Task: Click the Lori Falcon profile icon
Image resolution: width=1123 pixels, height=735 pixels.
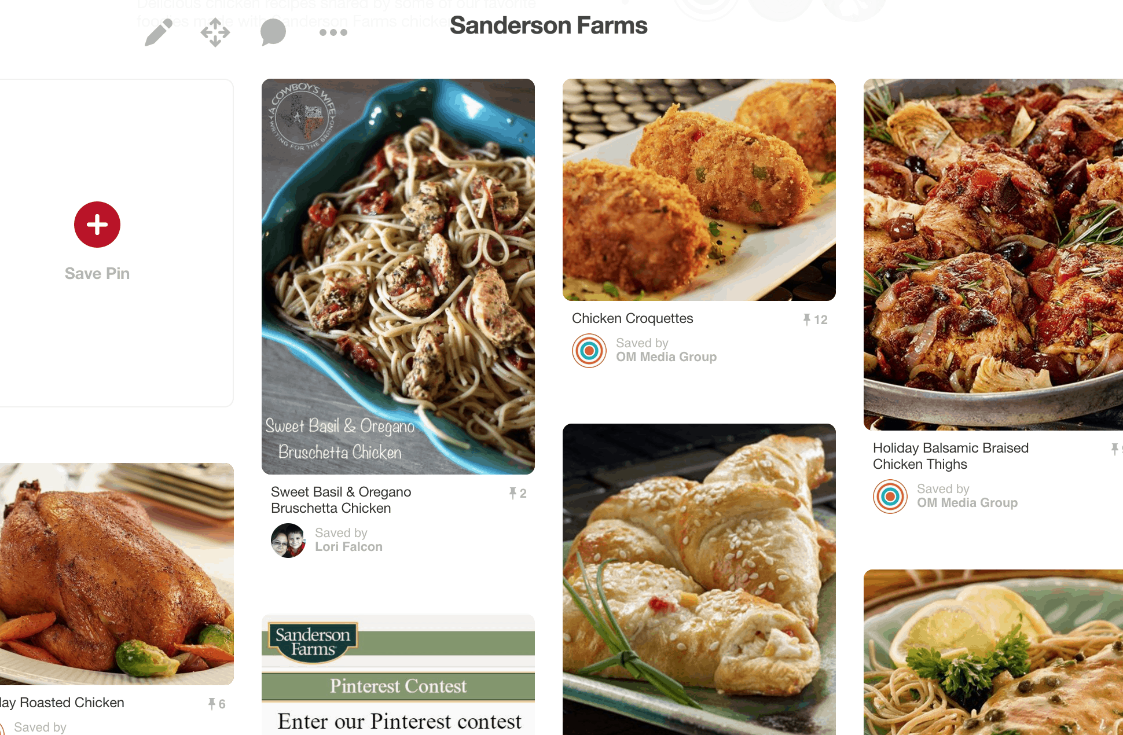Action: pyautogui.click(x=288, y=541)
